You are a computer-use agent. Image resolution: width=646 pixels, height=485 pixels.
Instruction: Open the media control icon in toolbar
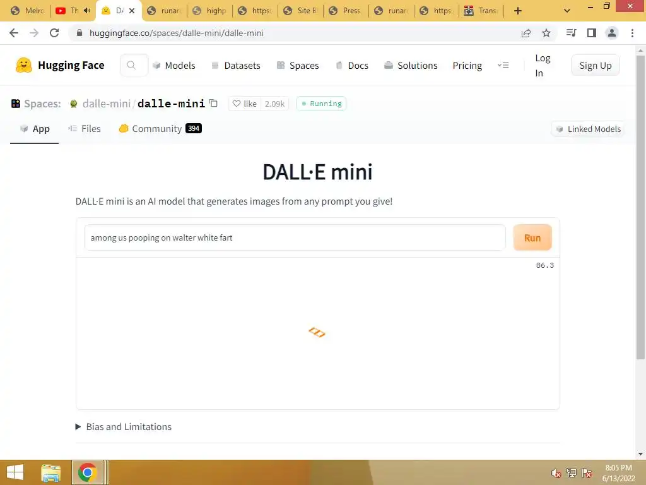[571, 33]
